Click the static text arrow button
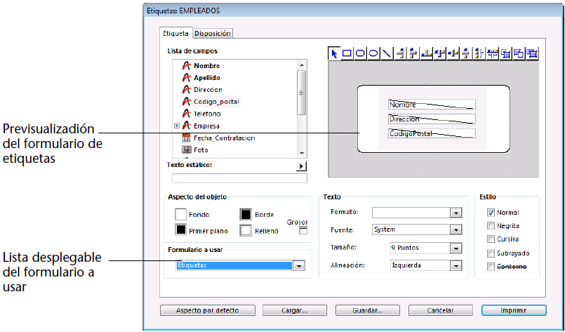 [302, 166]
